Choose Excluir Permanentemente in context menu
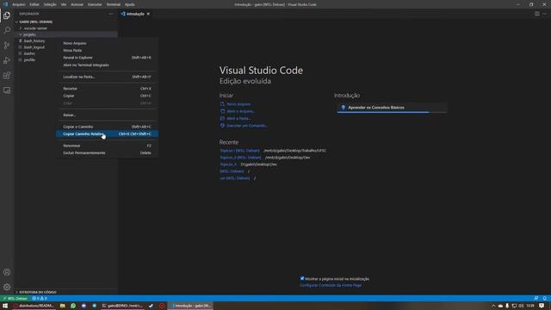 pos(107,153)
